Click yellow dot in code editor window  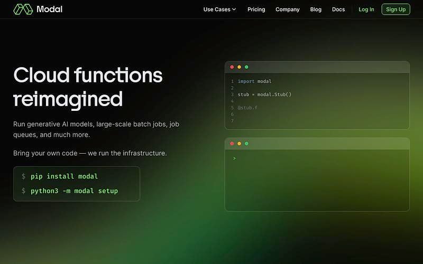pos(240,67)
